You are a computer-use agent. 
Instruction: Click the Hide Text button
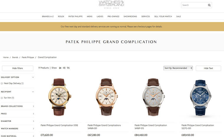(x=208, y=68)
